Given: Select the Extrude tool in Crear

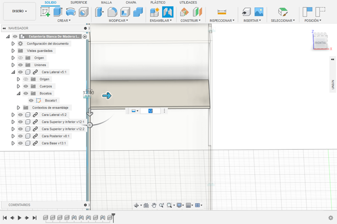Looking at the screenshot, I should click(58, 12).
